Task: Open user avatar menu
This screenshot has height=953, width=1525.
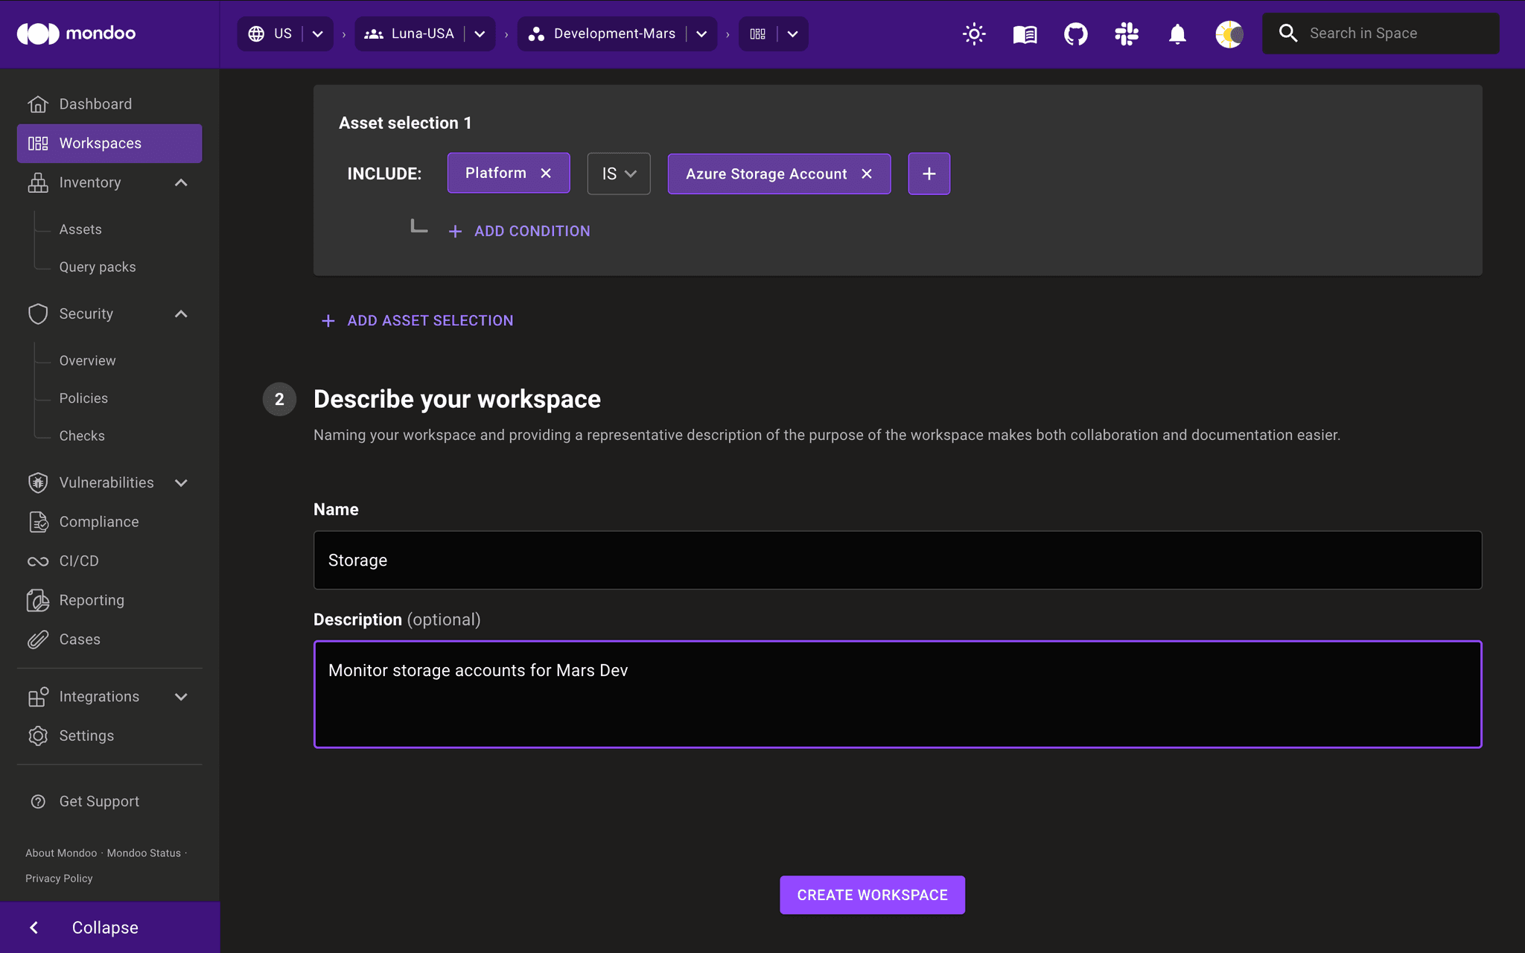Action: (x=1229, y=34)
